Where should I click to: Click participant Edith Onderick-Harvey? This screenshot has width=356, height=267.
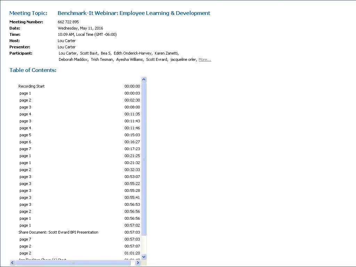[x=132, y=53]
